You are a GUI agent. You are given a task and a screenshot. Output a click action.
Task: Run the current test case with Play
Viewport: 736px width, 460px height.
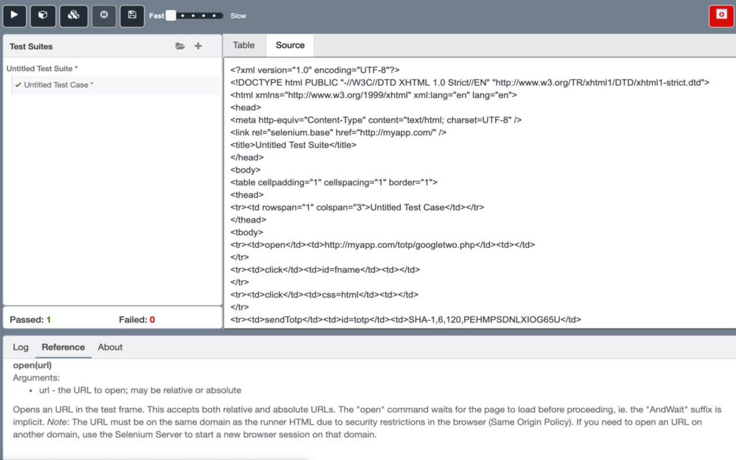click(14, 16)
